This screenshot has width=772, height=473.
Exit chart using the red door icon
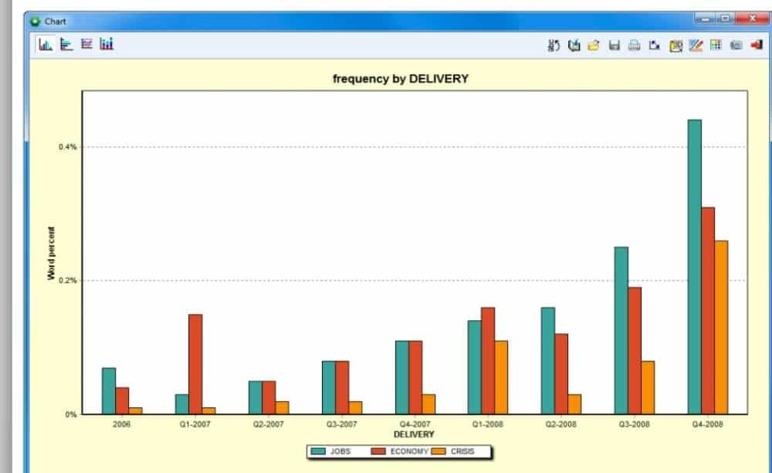[x=757, y=46]
